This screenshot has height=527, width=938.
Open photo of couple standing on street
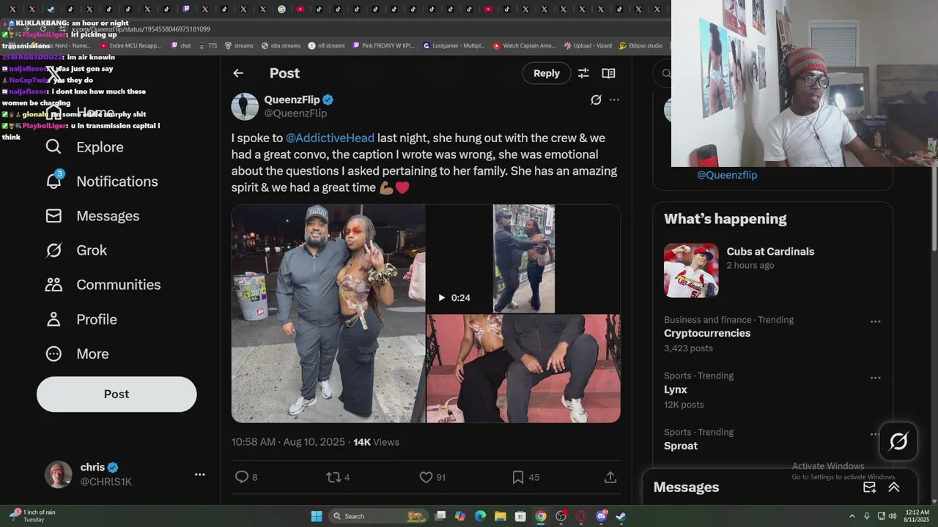(328, 313)
